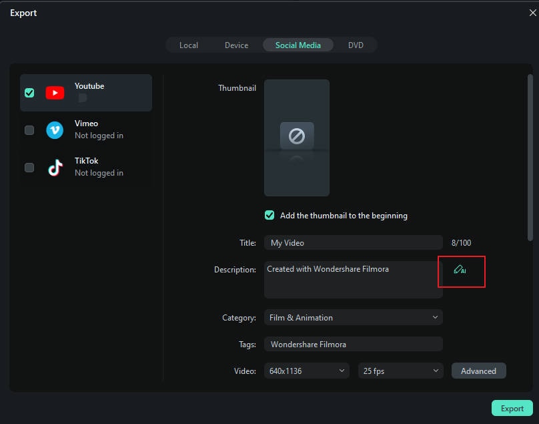Click the AI description generator icon

click(x=460, y=270)
